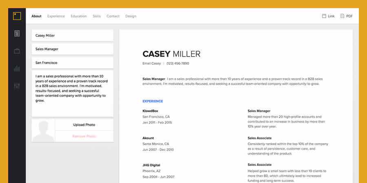Open the bar chart sidebar icon
Screen dimensions: 367x183
pos(17,68)
